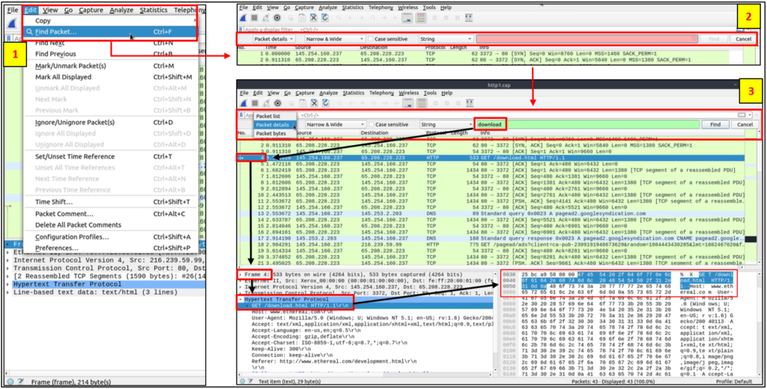The width and height of the screenshot is (767, 389).
Task: Toggle auto-scroll icon in window 2 toolbar
Action: click(x=407, y=19)
